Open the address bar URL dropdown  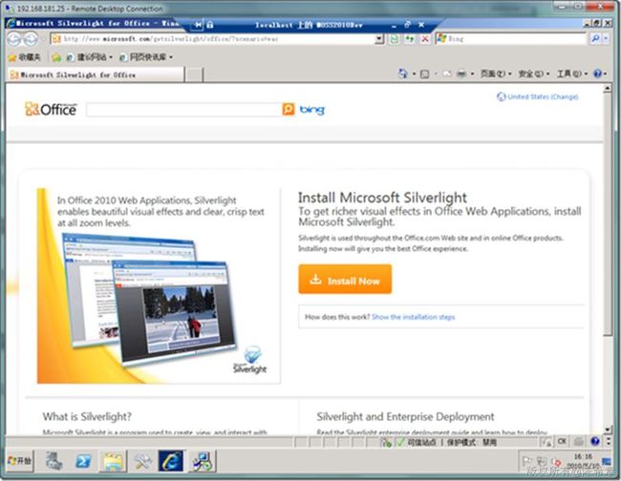(379, 39)
